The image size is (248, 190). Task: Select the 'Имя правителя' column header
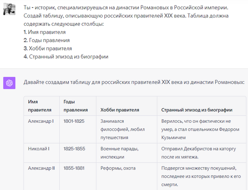pyautogui.click(x=42, y=106)
